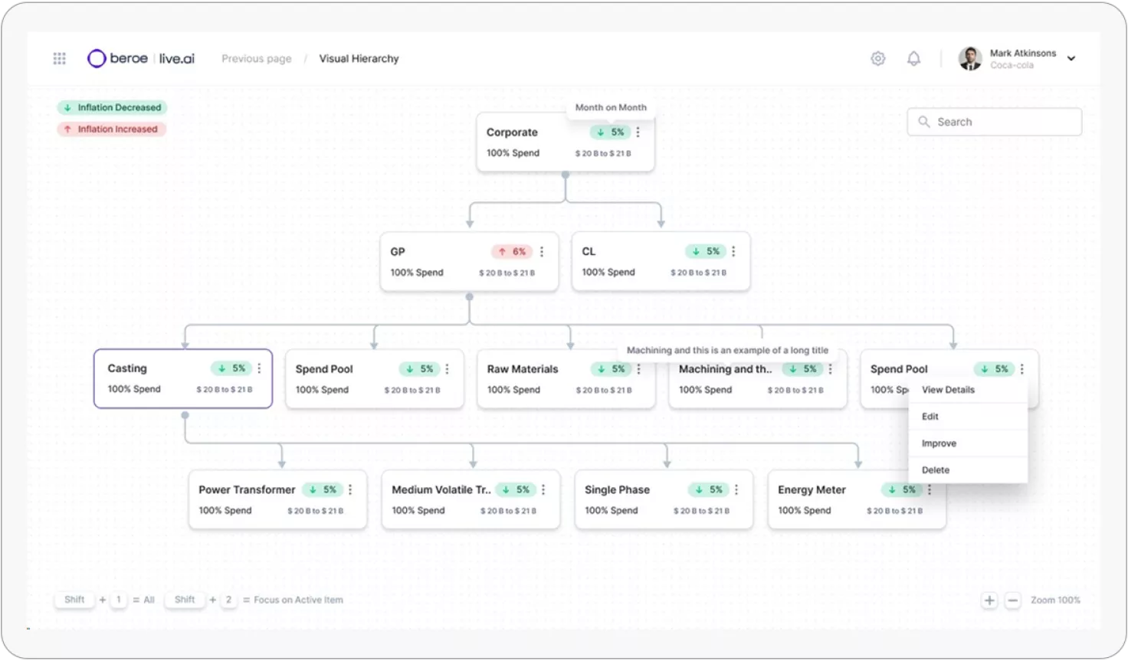Open settings gear icon in header

[x=878, y=58]
